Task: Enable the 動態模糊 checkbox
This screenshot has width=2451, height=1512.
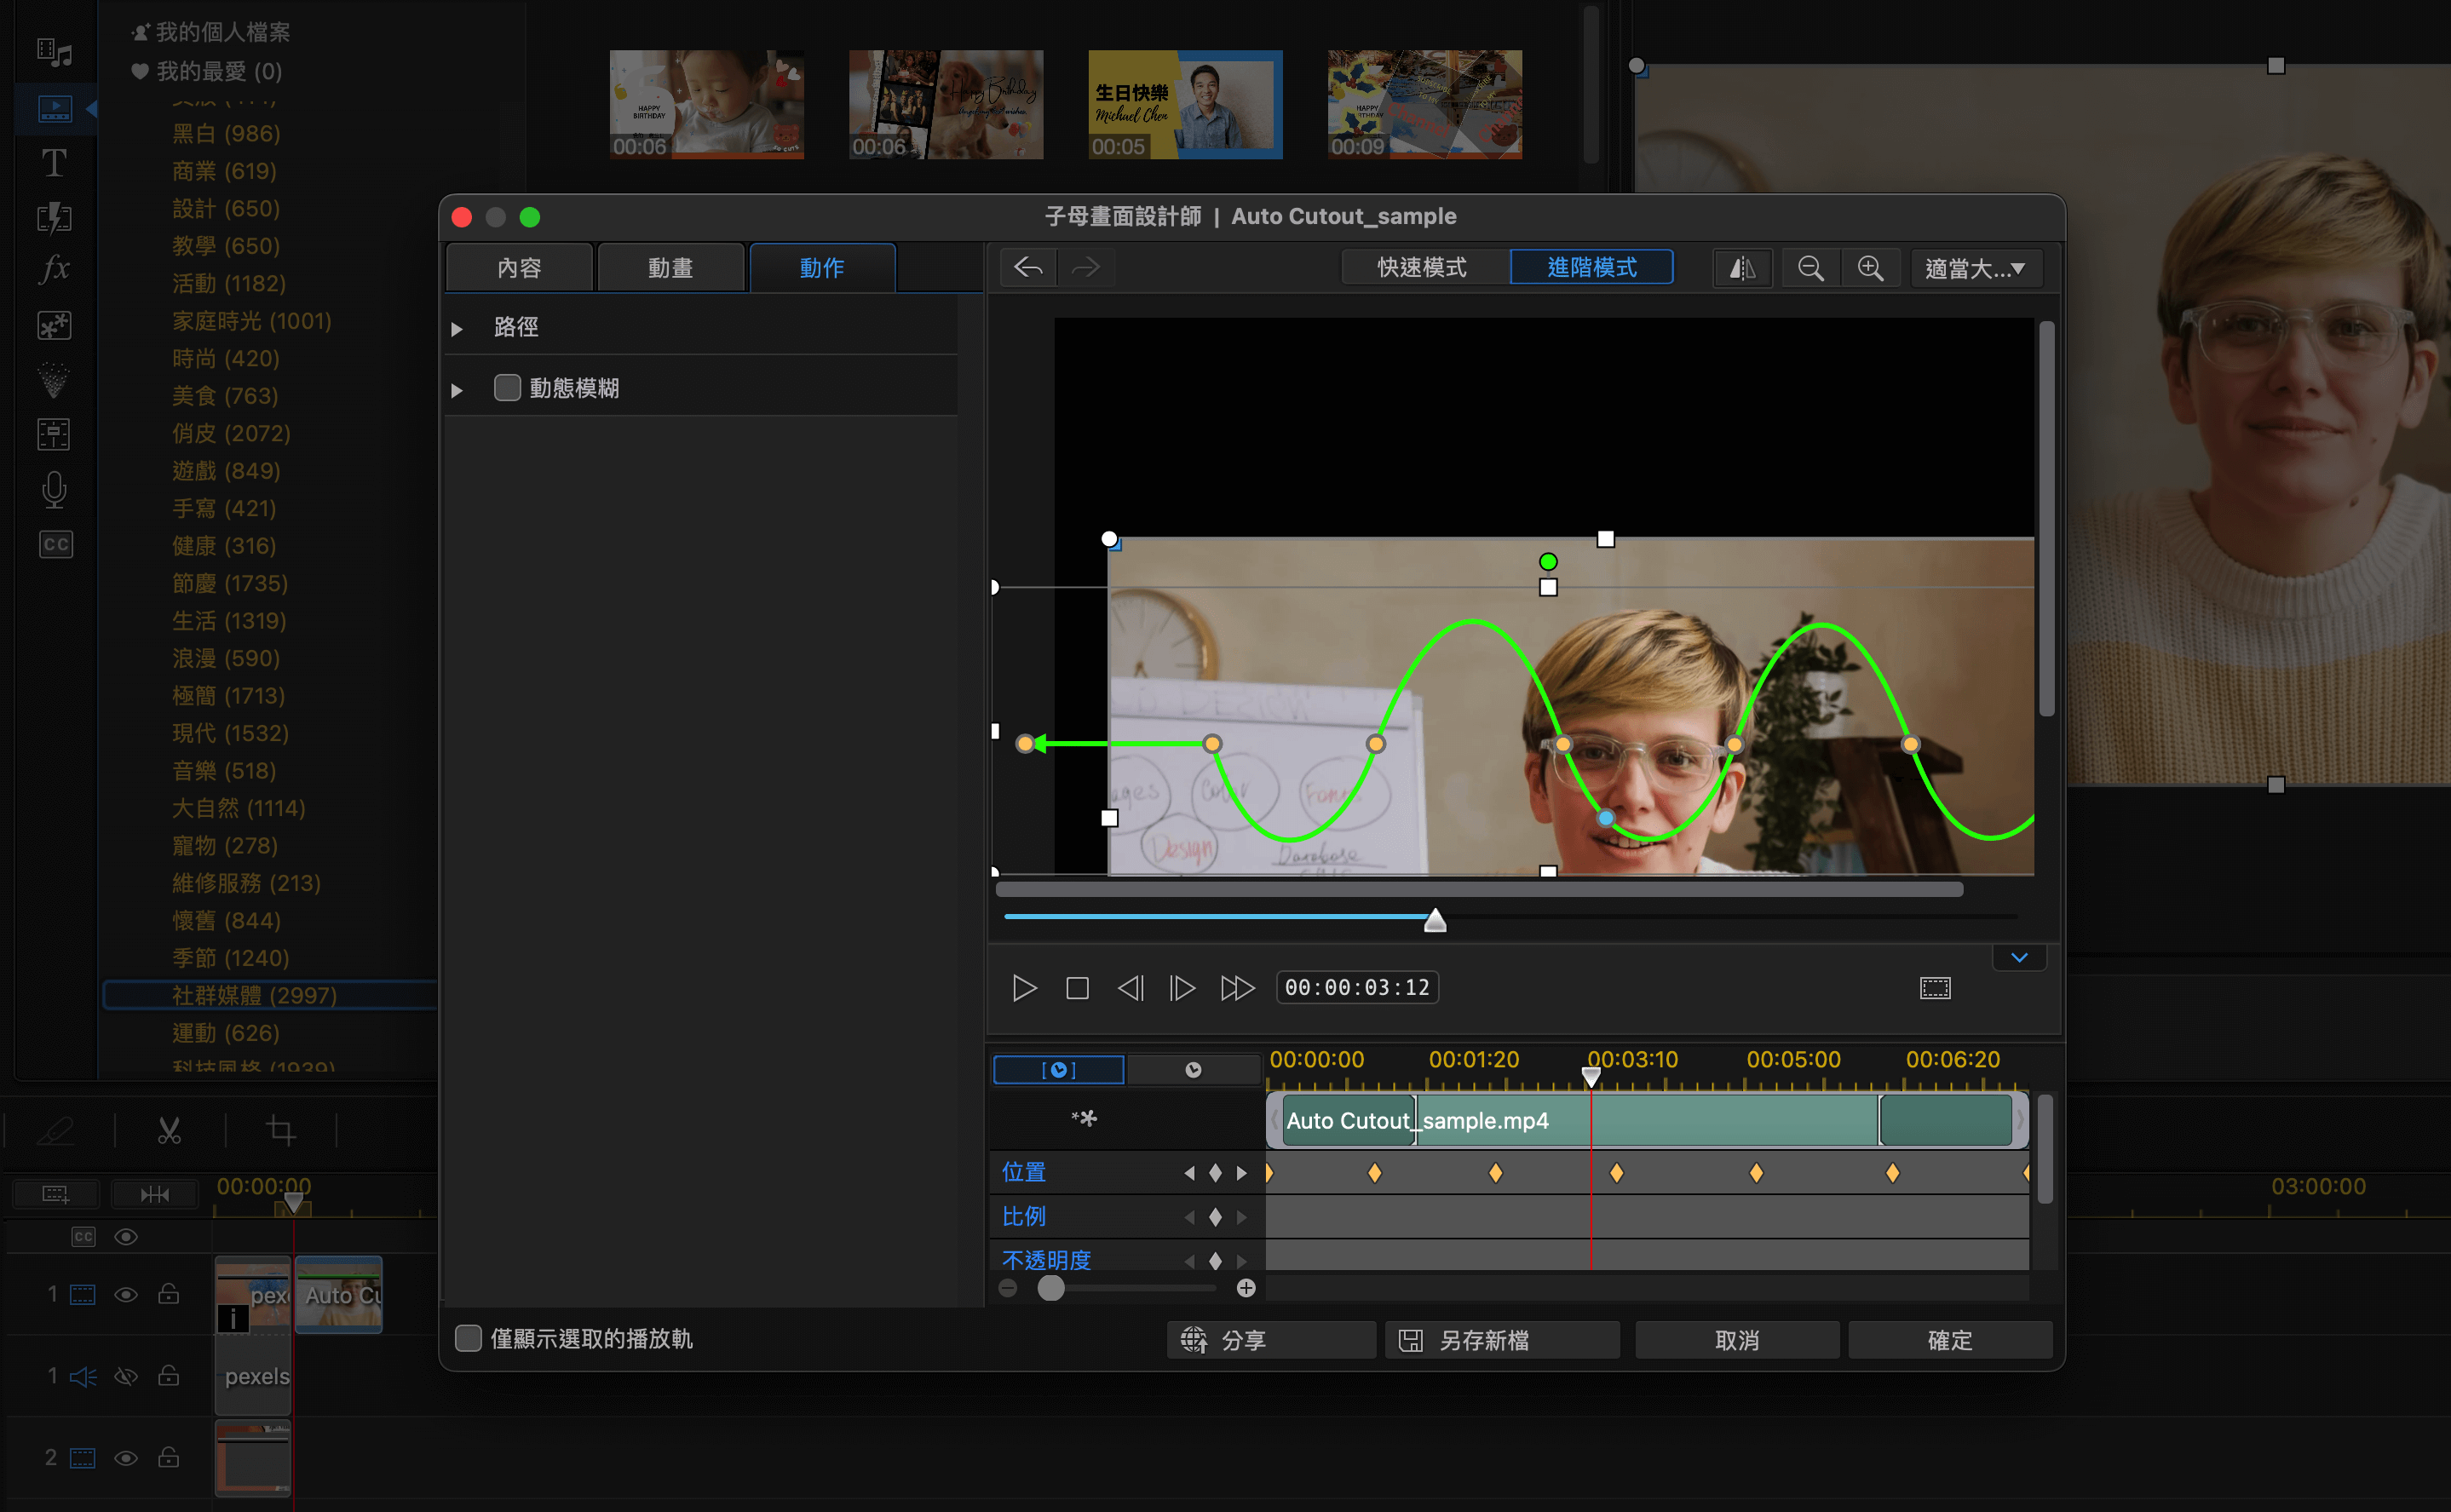Action: click(x=507, y=388)
